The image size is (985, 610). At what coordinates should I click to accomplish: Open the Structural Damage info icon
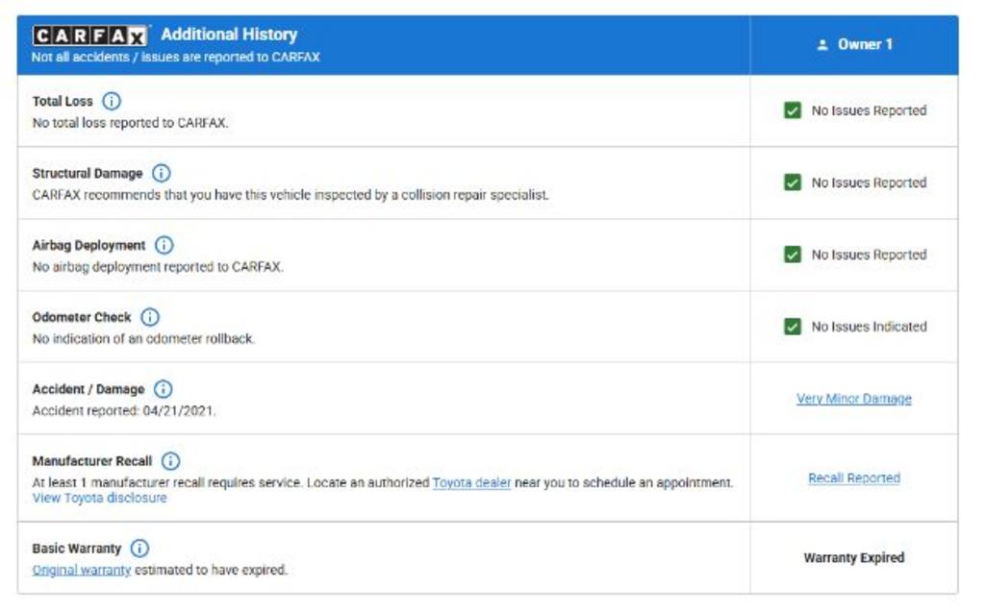click(162, 174)
